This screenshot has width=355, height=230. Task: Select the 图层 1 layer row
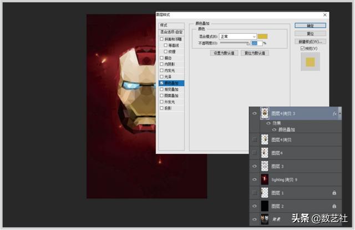(x=296, y=193)
